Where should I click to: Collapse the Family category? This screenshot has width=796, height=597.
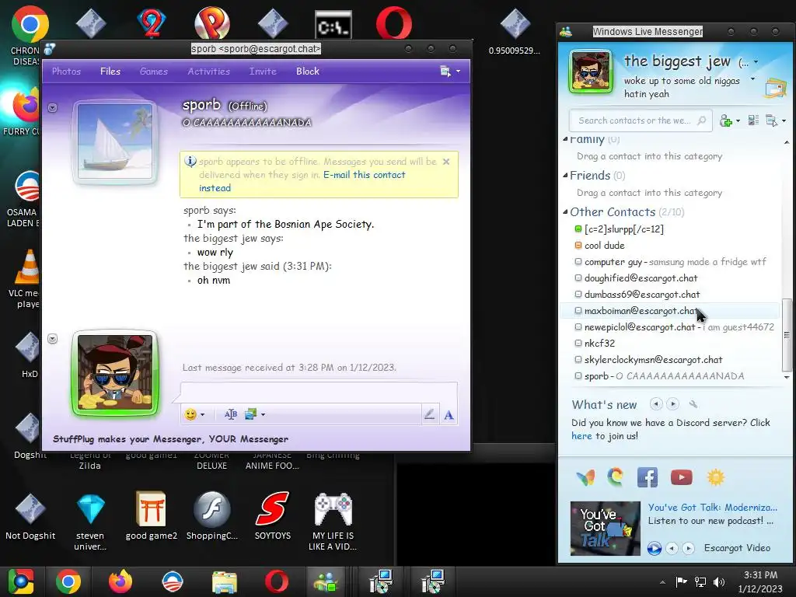coord(566,139)
